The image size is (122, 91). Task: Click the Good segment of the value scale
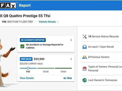pos(46,68)
